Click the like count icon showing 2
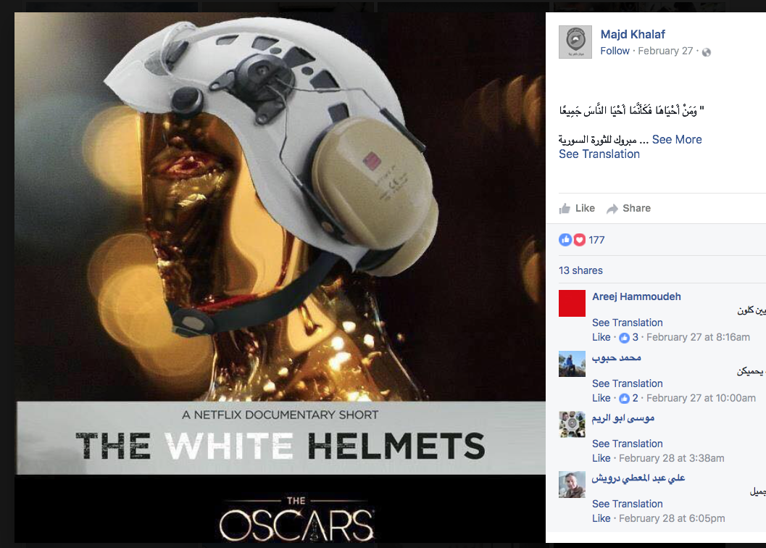Image resolution: width=766 pixels, height=548 pixels. (625, 399)
